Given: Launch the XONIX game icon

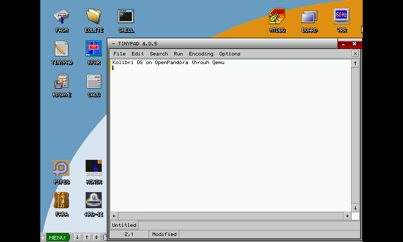Looking at the screenshot, I should (94, 168).
